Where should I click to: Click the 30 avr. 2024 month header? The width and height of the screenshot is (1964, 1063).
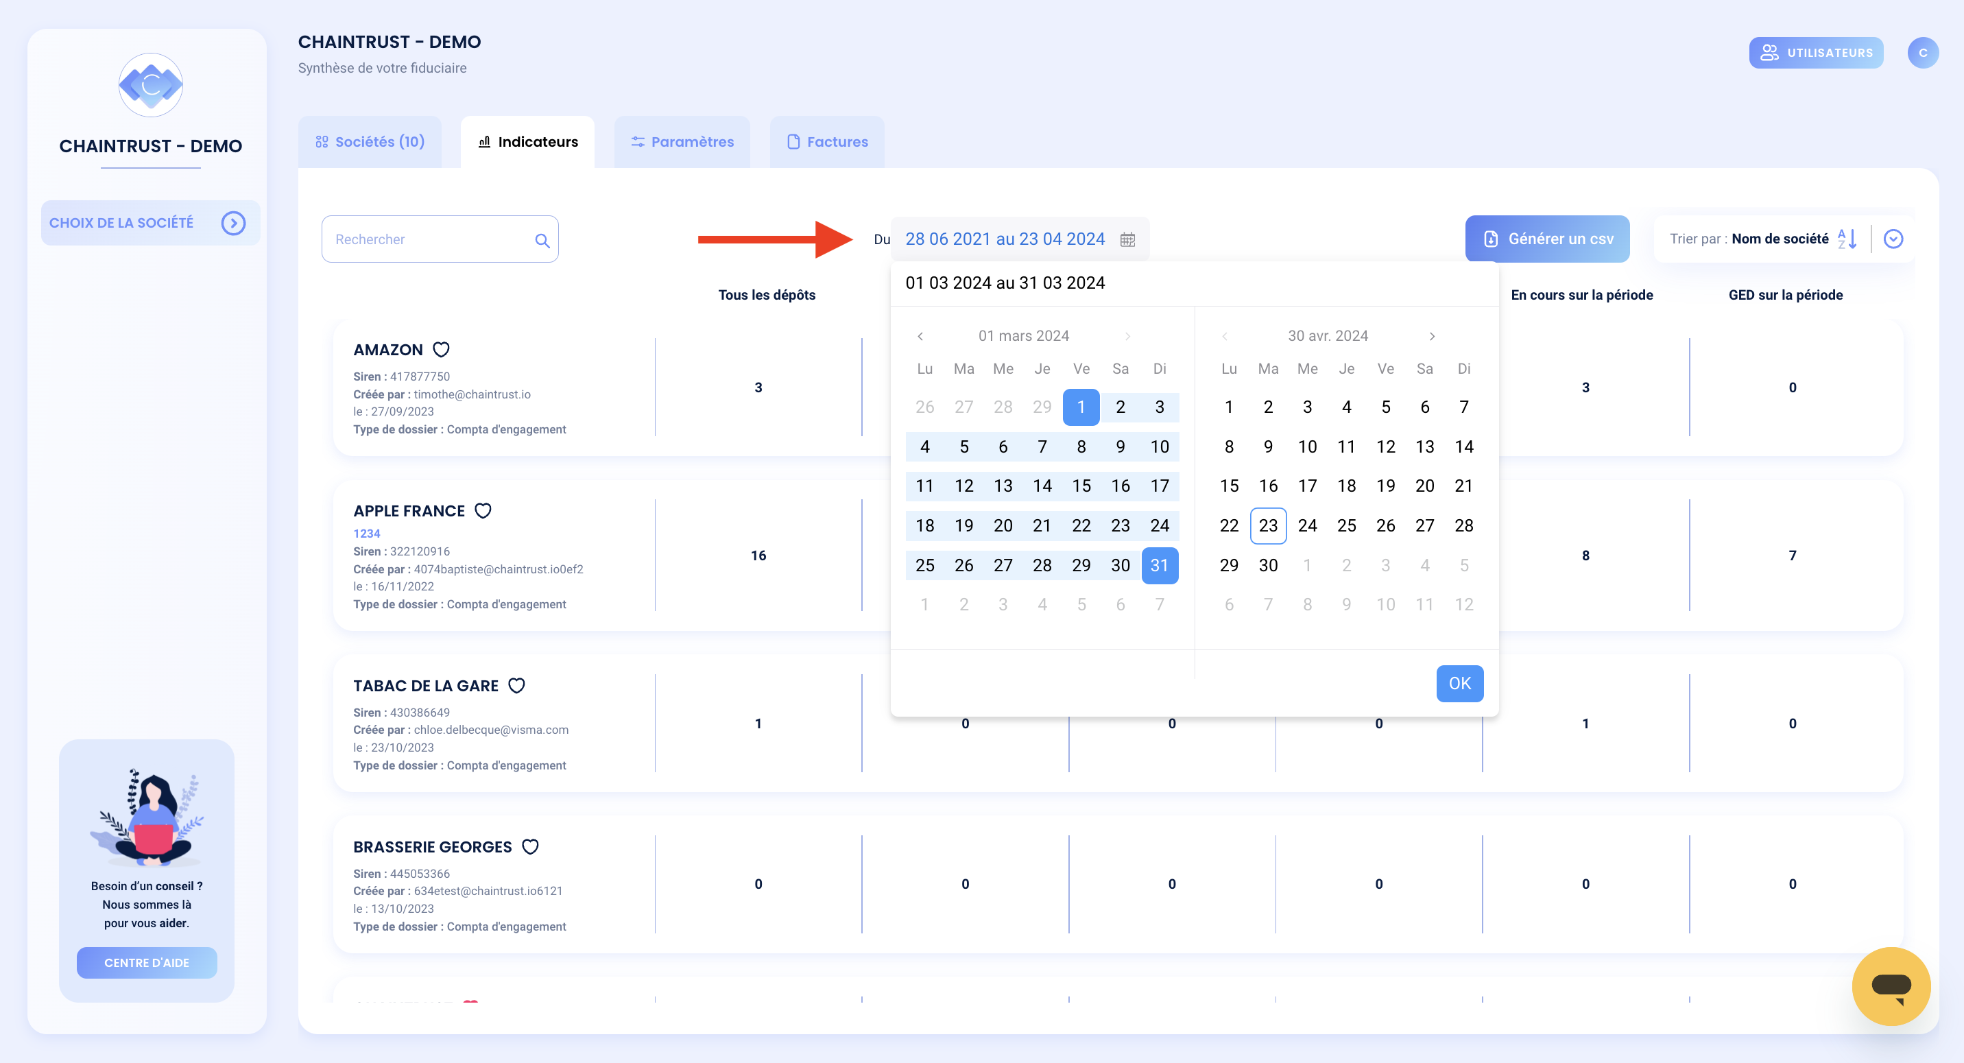click(x=1328, y=336)
